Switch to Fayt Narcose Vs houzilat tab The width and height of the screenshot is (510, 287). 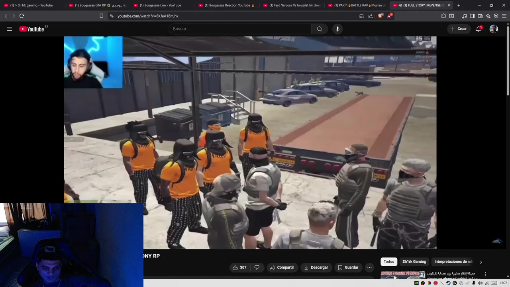(292, 5)
